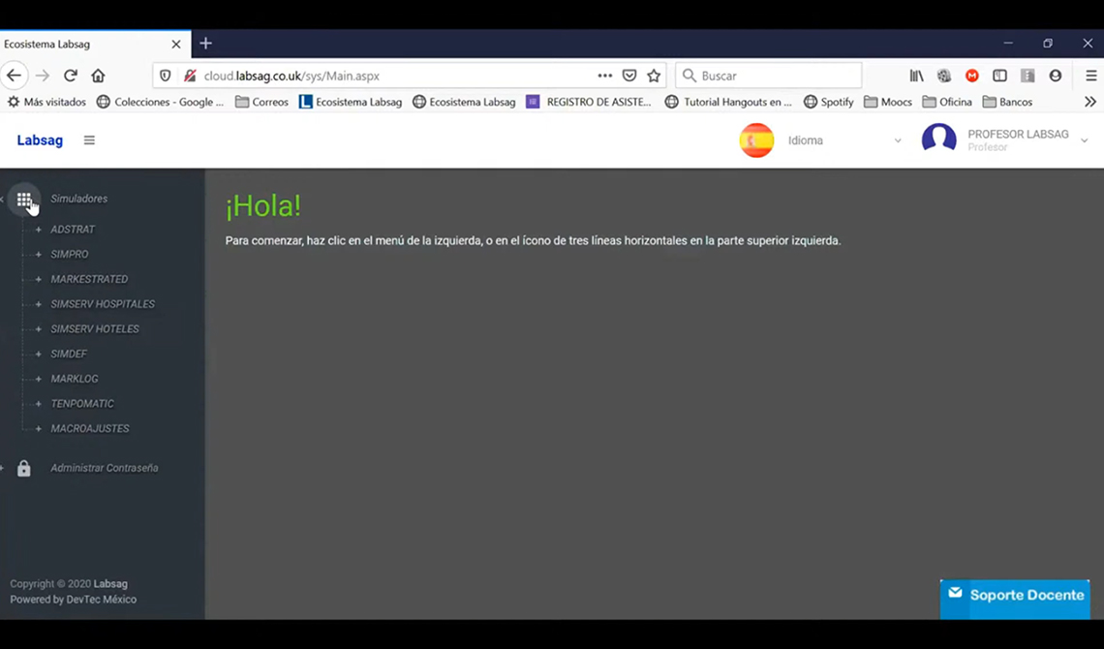Open the Oficina bookmark folder
Viewport: 1104px width, 649px height.
[947, 102]
